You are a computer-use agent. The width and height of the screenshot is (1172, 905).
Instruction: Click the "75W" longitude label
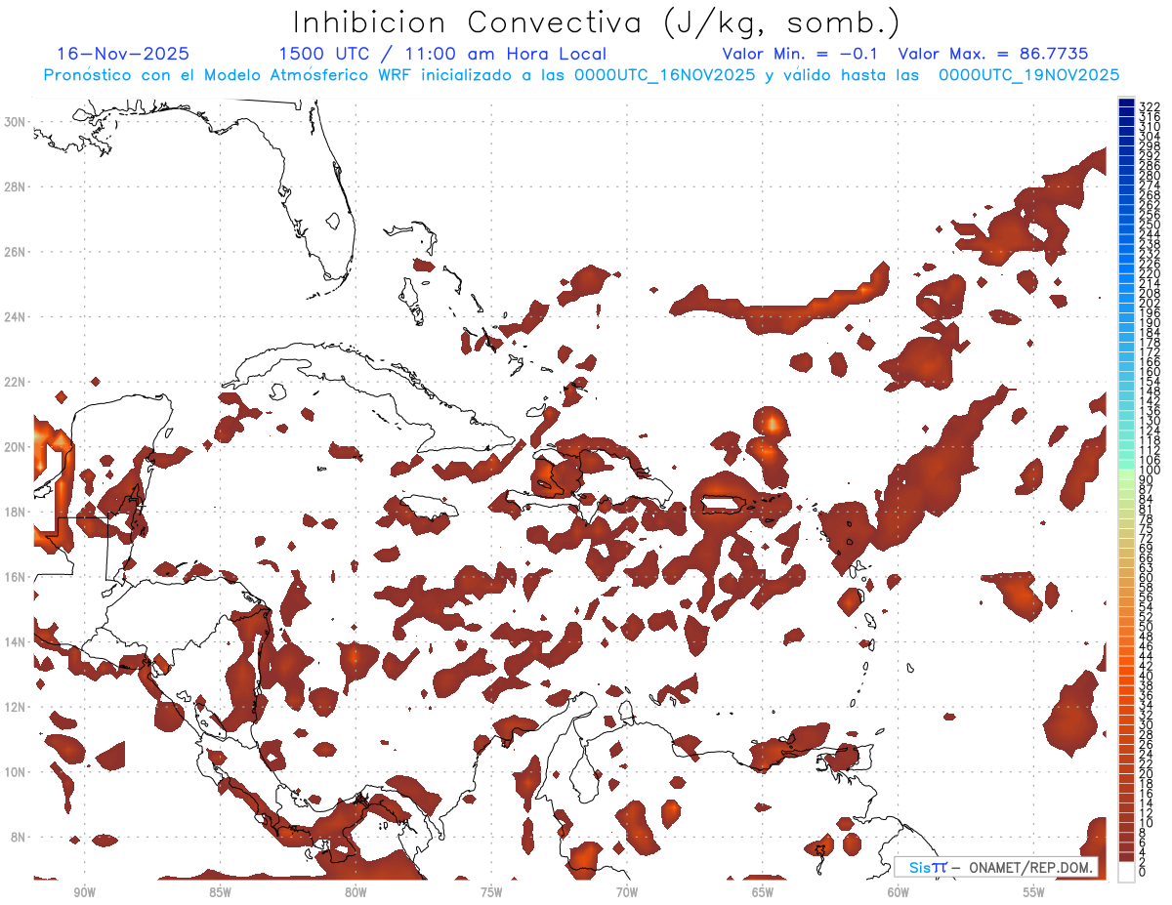[x=491, y=892]
